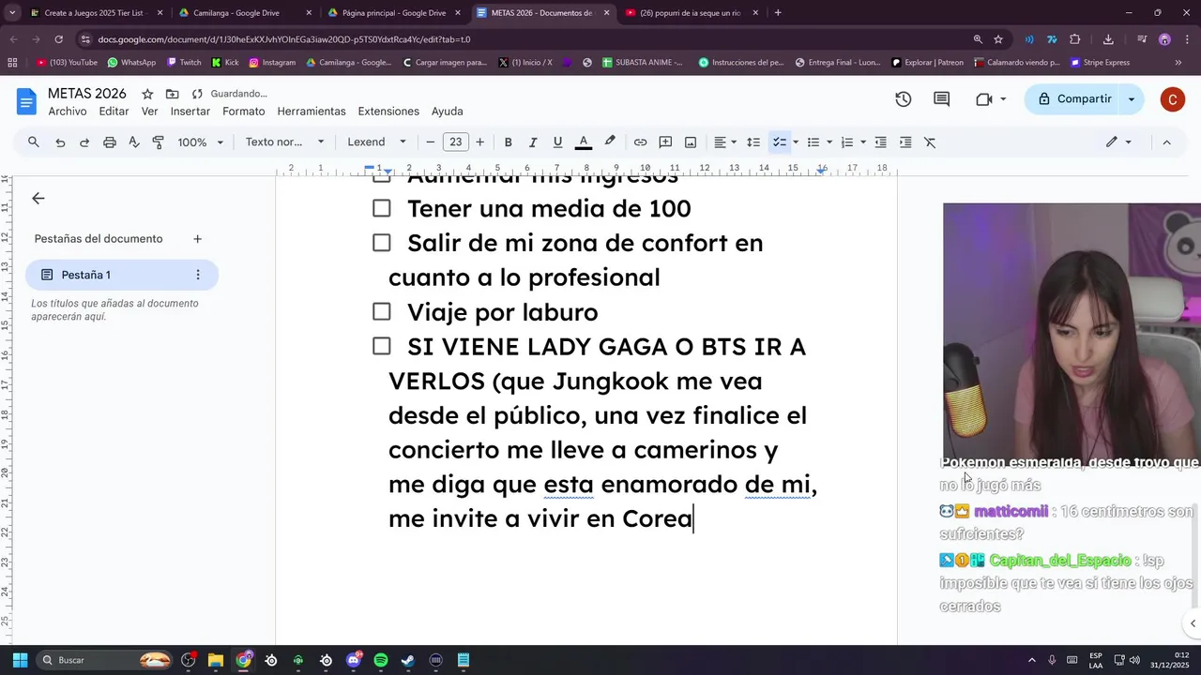Open the Editar menu
This screenshot has width=1201, height=675.
pyautogui.click(x=114, y=112)
